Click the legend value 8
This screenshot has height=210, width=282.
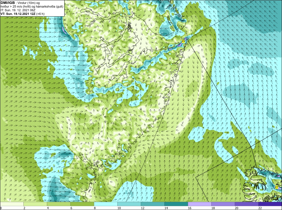coord(95,208)
